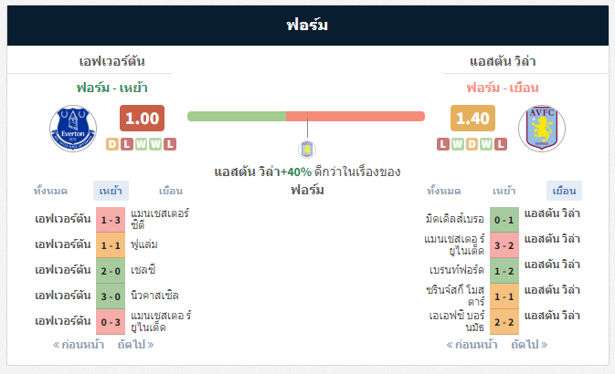Click Everton's first D form badge
The width and height of the screenshot is (615, 374).
[x=112, y=144]
